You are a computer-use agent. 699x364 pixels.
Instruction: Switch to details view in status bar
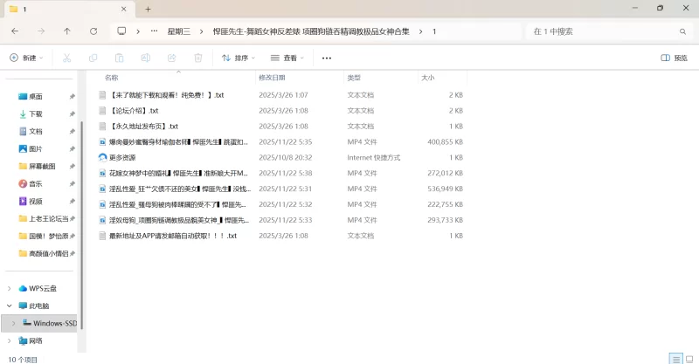tap(675, 358)
